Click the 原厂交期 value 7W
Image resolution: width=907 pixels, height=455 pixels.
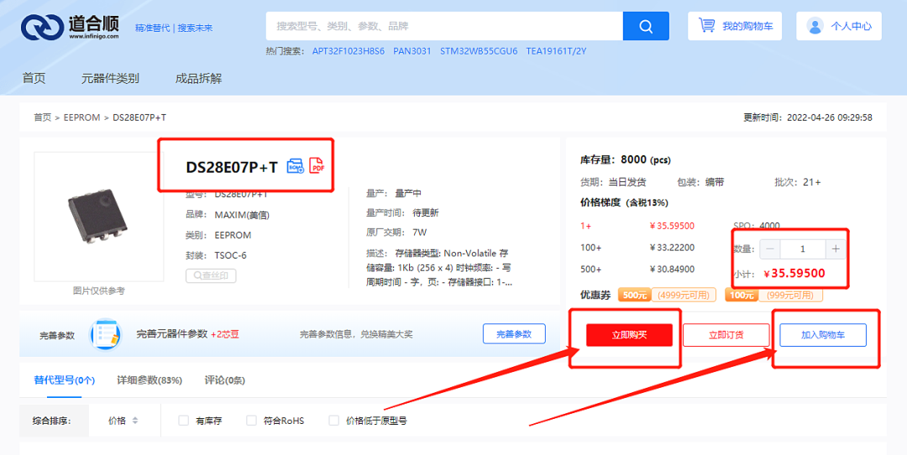point(419,233)
